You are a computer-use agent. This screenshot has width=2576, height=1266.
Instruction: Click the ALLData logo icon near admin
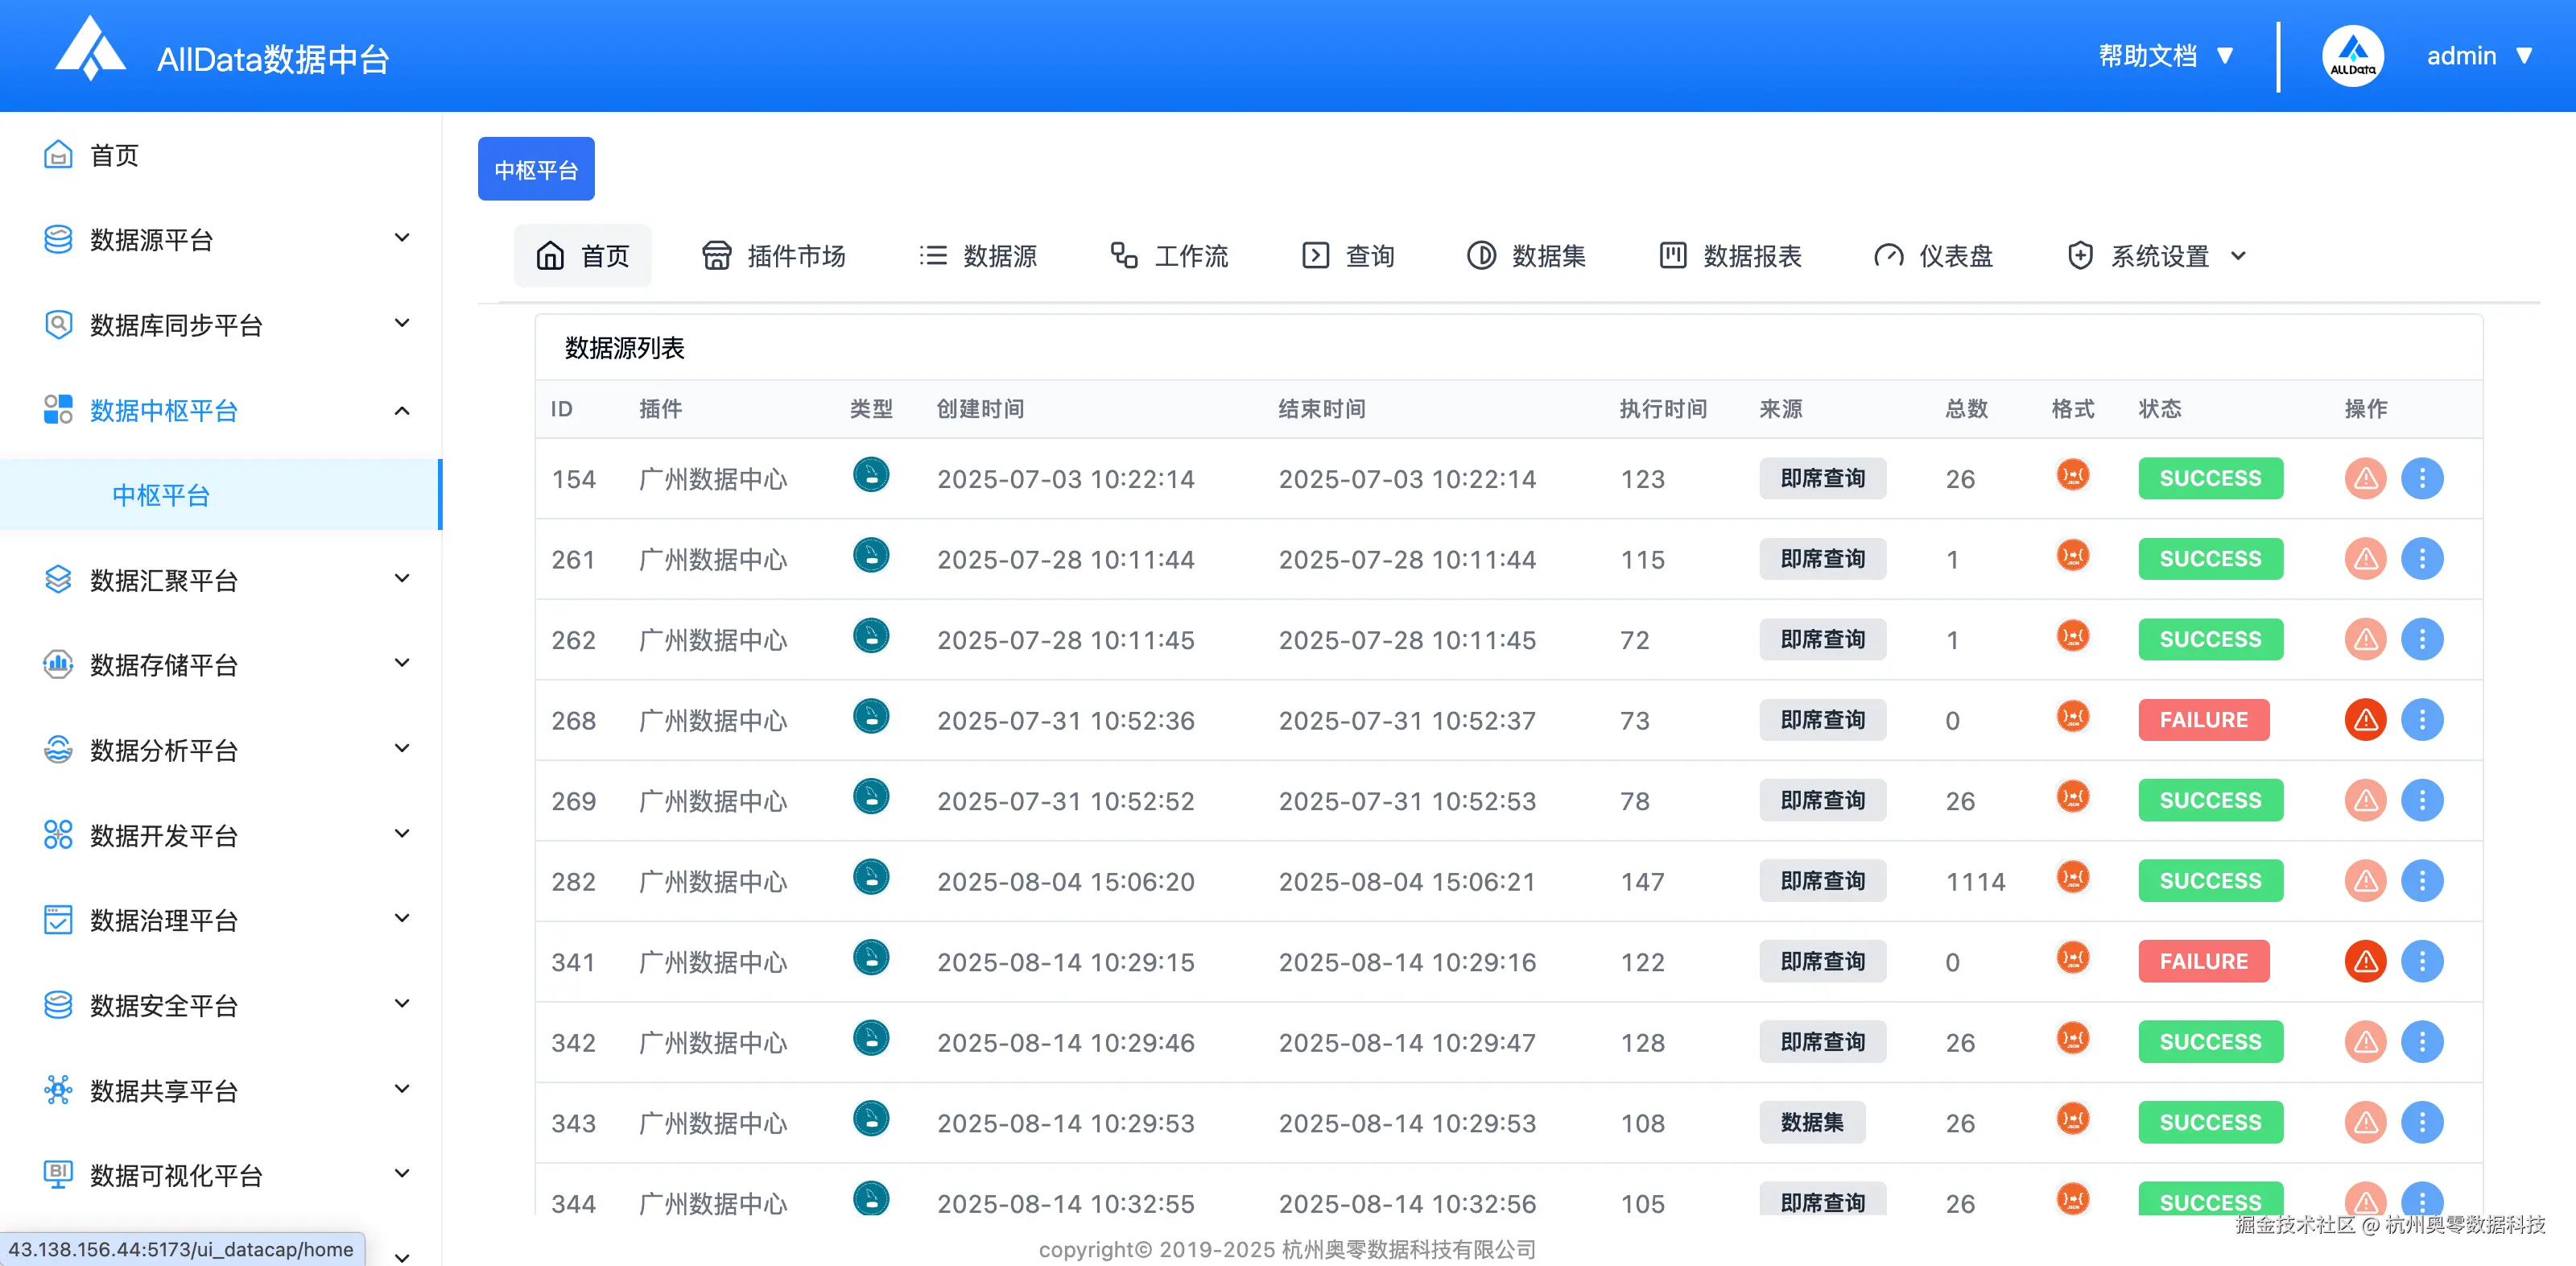2352,55
